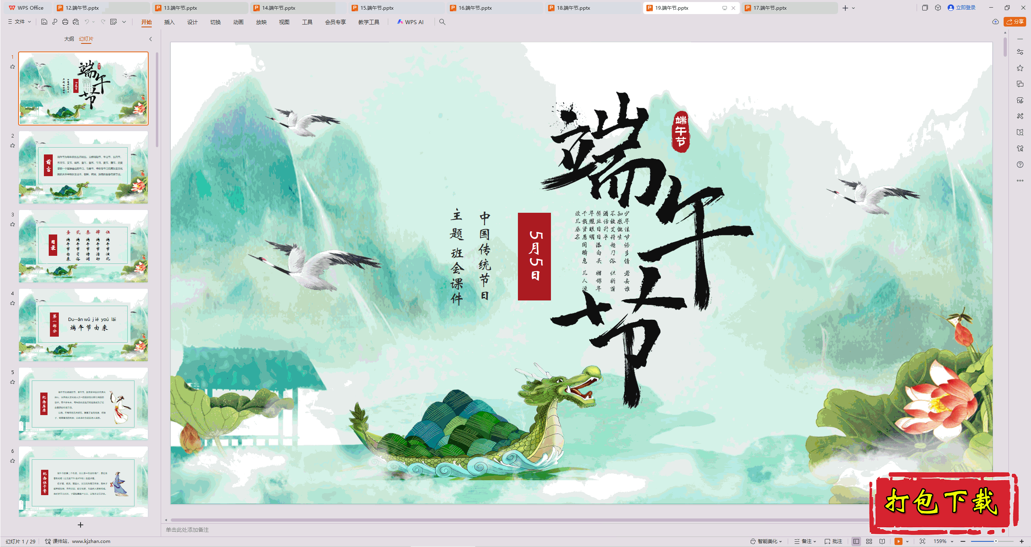Click the print preview icon
The image size is (1031, 547).
pos(76,22)
